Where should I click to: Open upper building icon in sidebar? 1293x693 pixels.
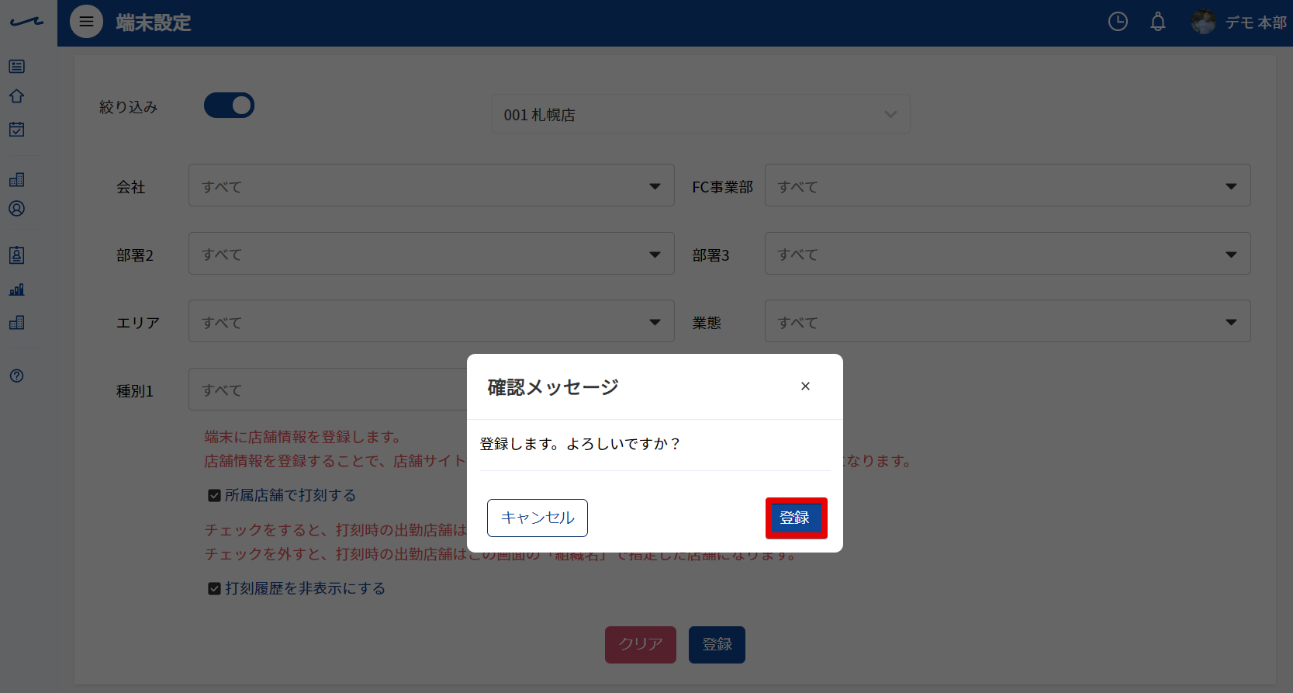click(x=16, y=179)
